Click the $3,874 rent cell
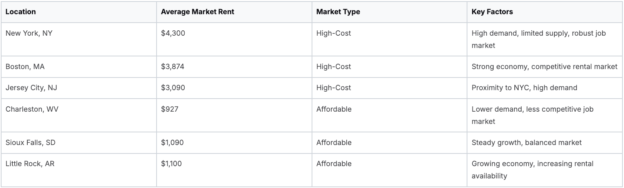The image size is (624, 188). (x=173, y=67)
